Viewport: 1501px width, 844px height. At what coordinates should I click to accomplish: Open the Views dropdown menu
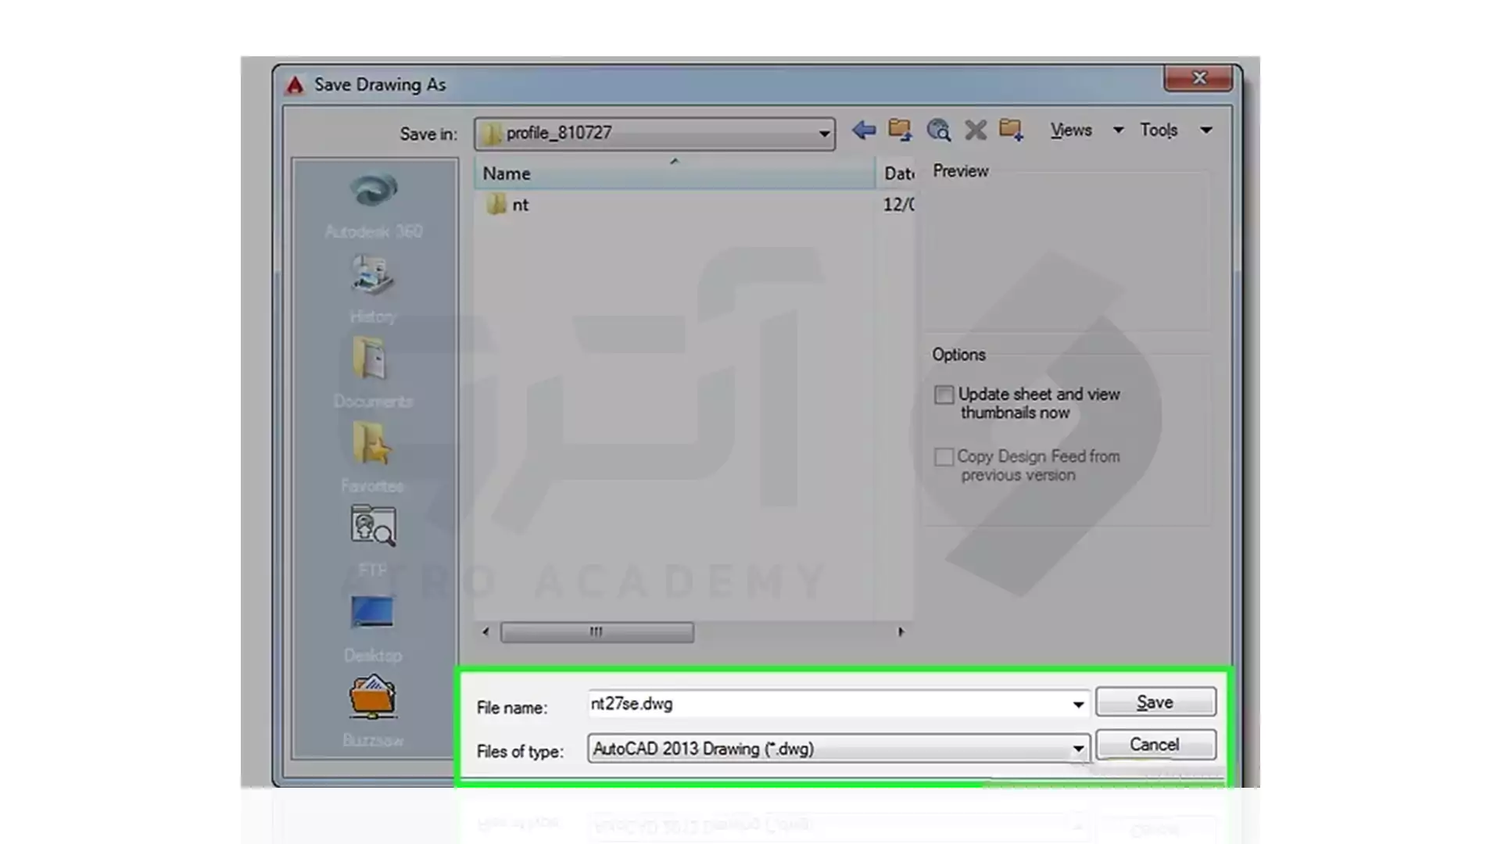pos(1087,130)
